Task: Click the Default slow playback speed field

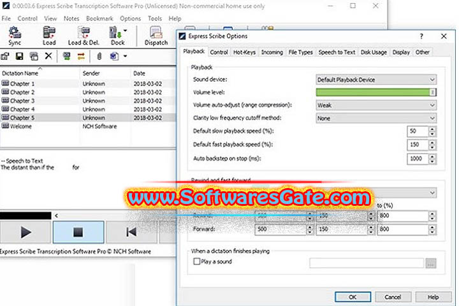Action: pos(418,131)
